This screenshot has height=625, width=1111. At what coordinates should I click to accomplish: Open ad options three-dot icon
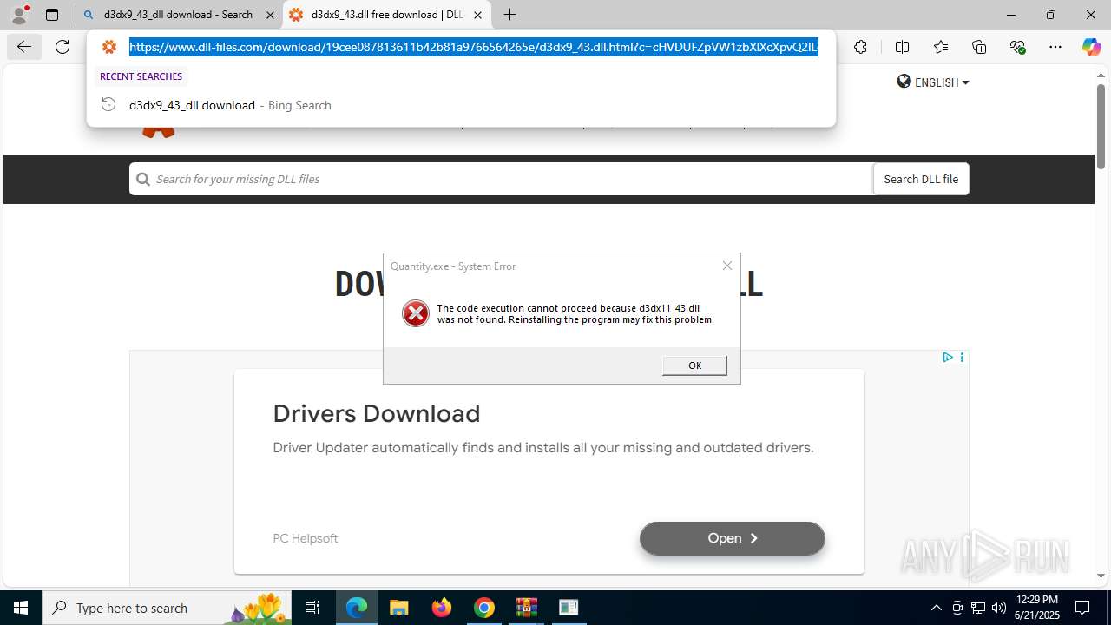coord(962,357)
